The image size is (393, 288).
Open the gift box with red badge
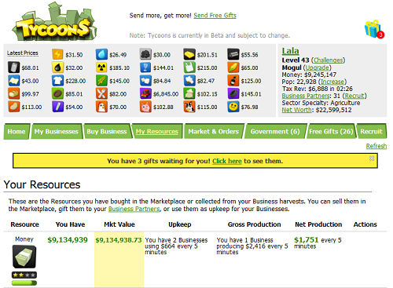[374, 29]
